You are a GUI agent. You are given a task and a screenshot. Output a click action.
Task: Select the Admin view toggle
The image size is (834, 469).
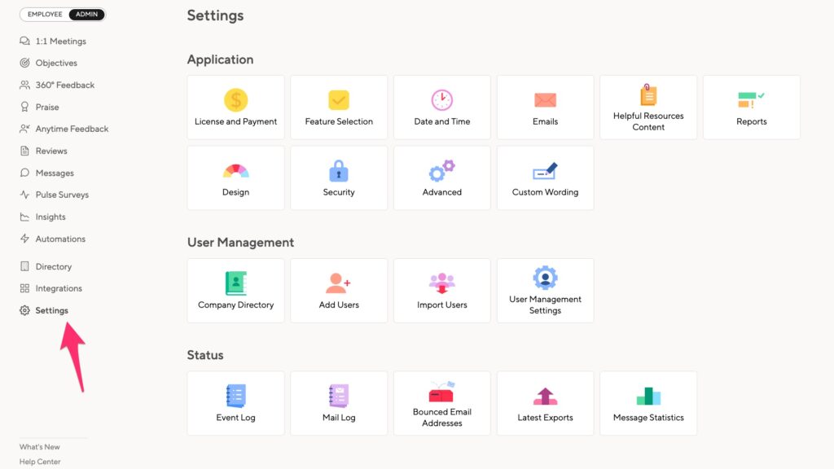(86, 15)
